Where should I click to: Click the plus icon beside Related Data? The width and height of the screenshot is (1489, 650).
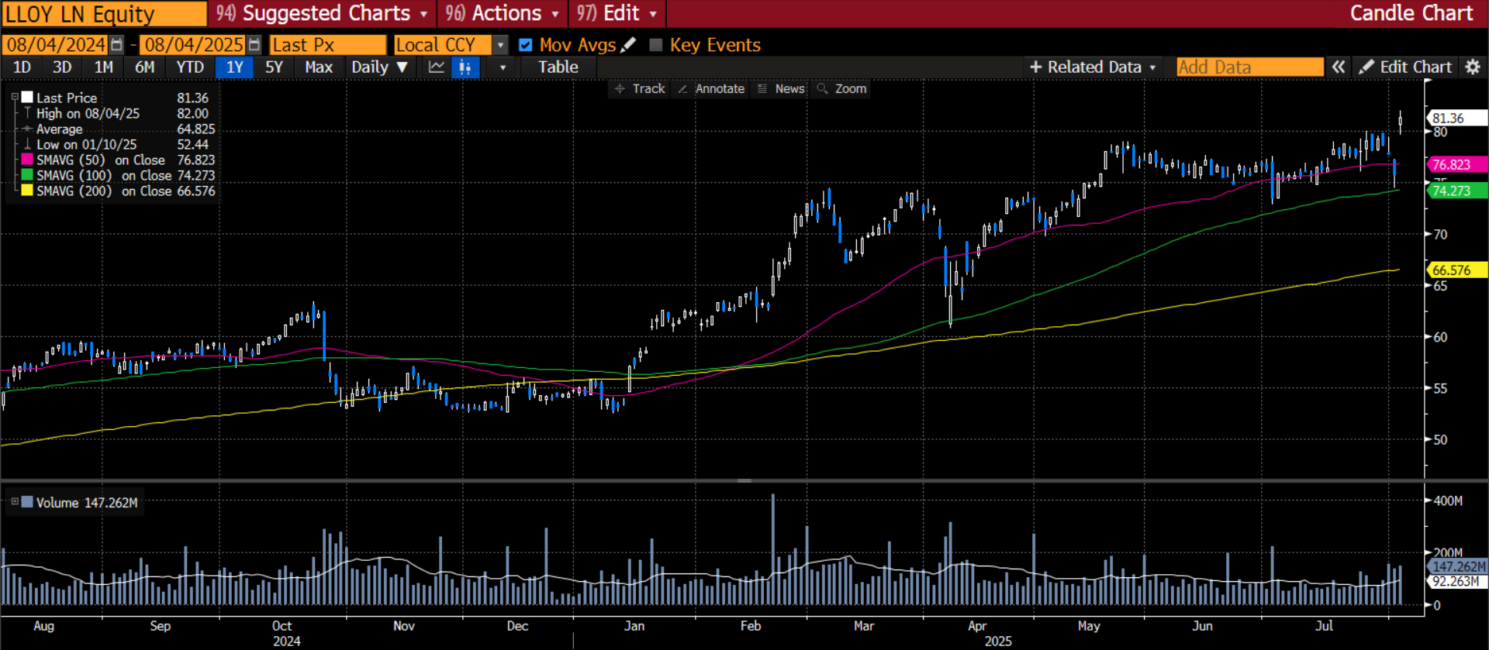tap(1035, 67)
